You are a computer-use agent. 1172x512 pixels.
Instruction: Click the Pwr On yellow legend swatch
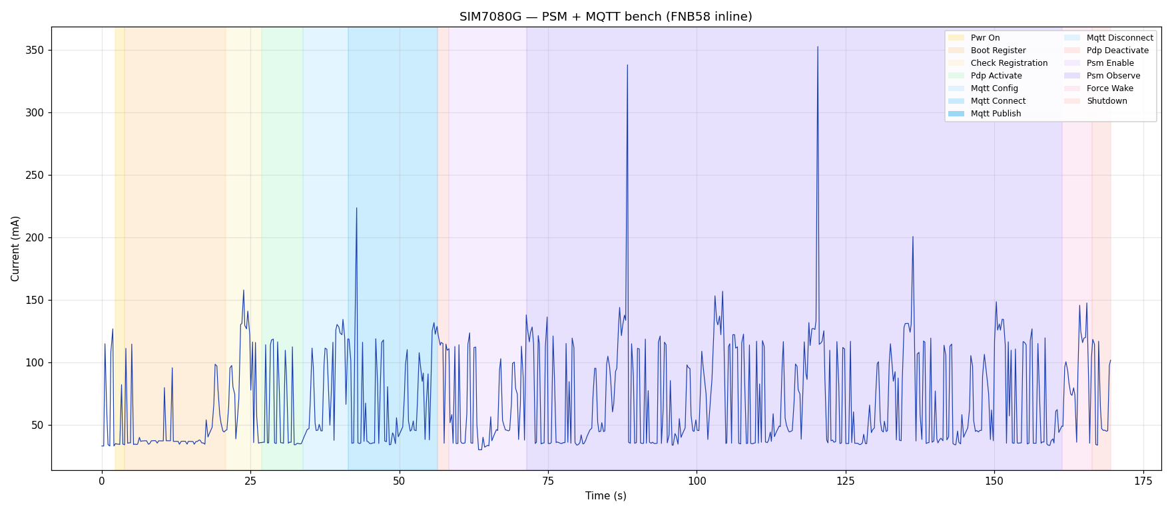pos(956,38)
